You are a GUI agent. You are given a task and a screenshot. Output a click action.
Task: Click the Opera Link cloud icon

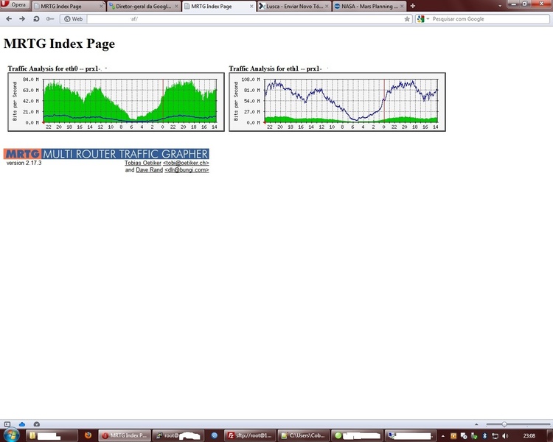point(22,424)
